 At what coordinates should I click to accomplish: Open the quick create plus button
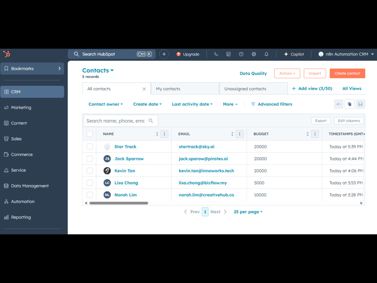click(164, 54)
